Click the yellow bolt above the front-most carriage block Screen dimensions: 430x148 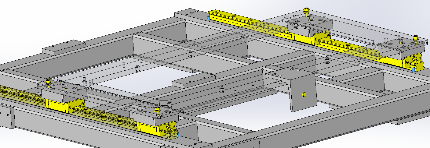click(158, 110)
